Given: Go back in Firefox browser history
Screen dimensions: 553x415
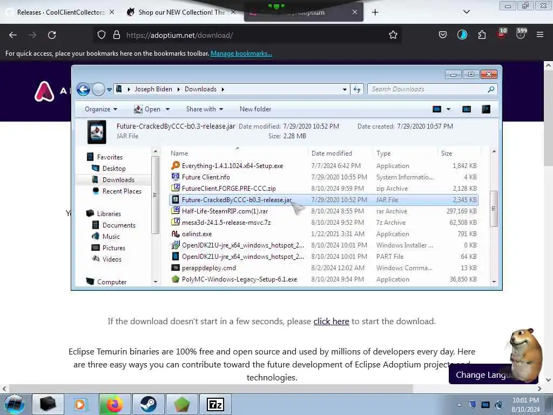Looking at the screenshot, I should click(13, 35).
